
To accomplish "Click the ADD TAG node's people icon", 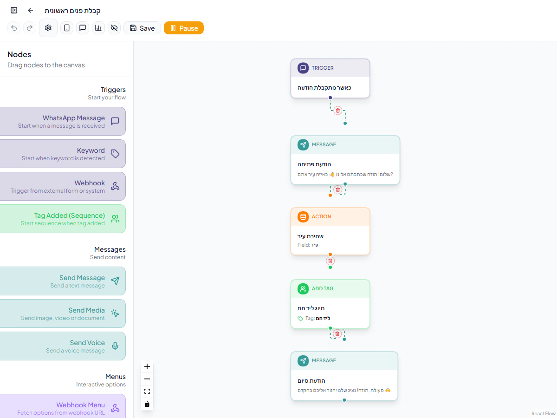I will 303,288.
